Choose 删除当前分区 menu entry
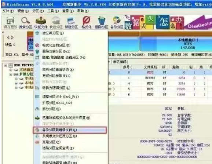The height and width of the screenshot is (164, 212). click(x=71, y=51)
